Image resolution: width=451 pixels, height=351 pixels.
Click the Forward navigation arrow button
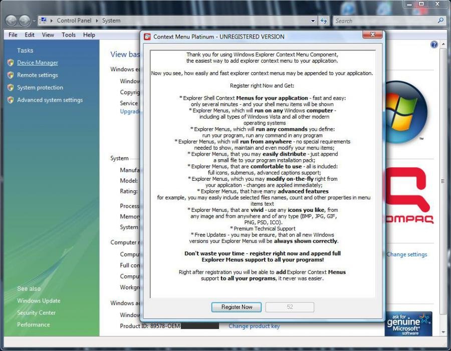pyautogui.click(x=25, y=21)
